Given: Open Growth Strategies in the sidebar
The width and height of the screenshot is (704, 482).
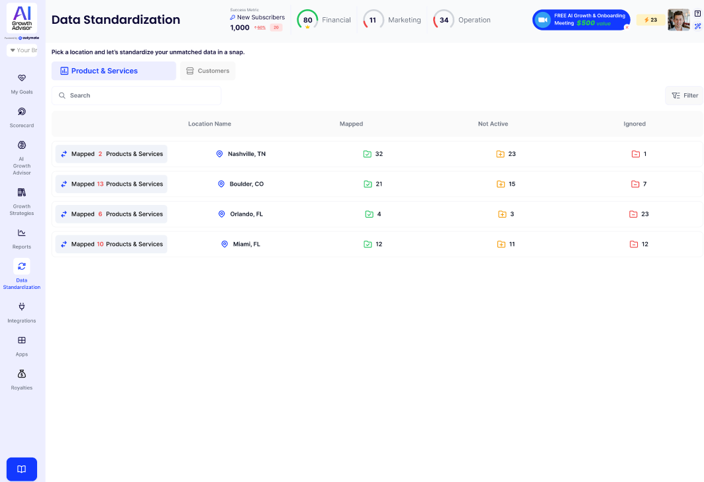Looking at the screenshot, I should (21, 193).
